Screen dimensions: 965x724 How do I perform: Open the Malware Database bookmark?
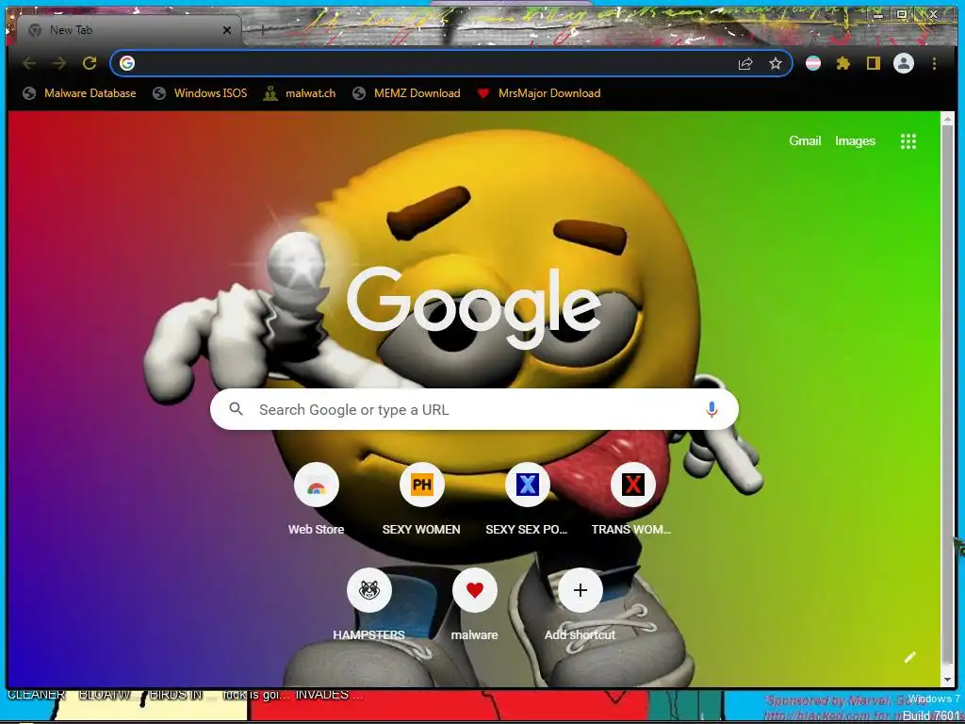(79, 93)
